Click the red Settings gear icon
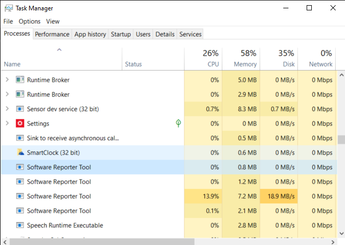This screenshot has height=245, width=345. [20, 123]
